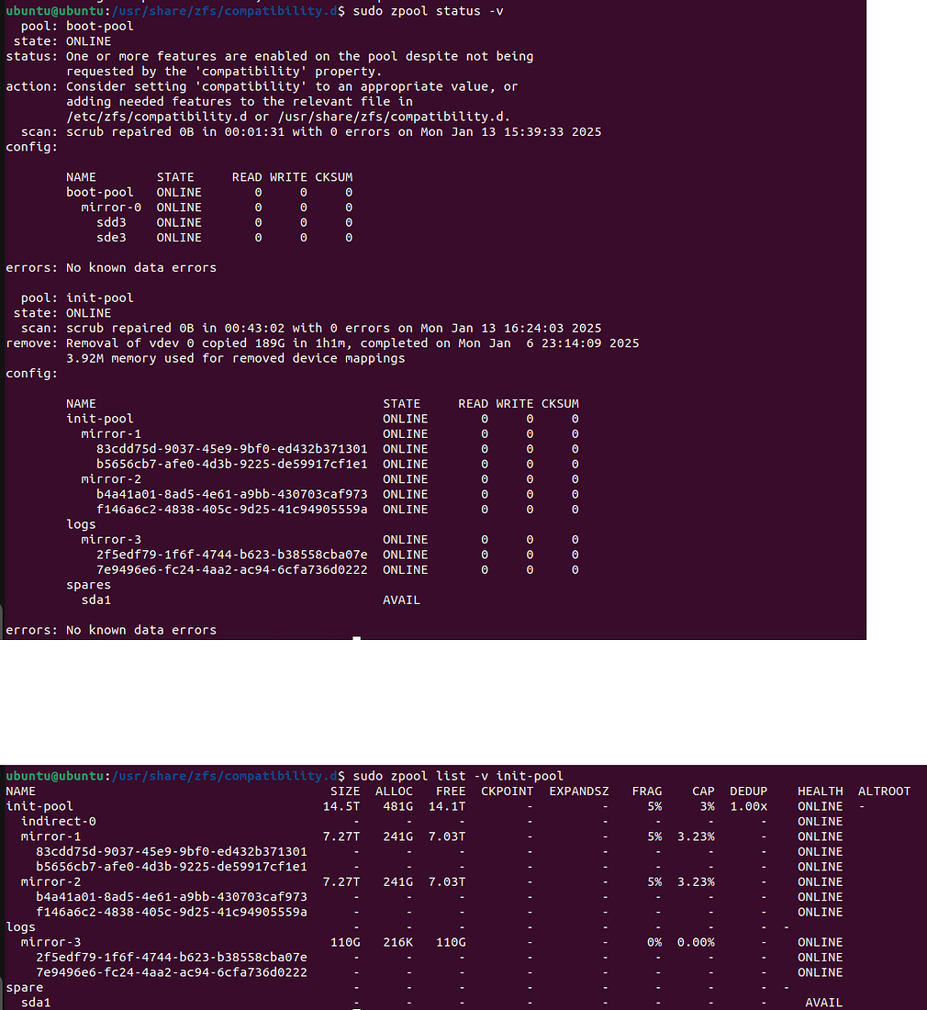Click the sde3 device entry
Screen dimensions: 927x1010
pyautogui.click(x=111, y=237)
